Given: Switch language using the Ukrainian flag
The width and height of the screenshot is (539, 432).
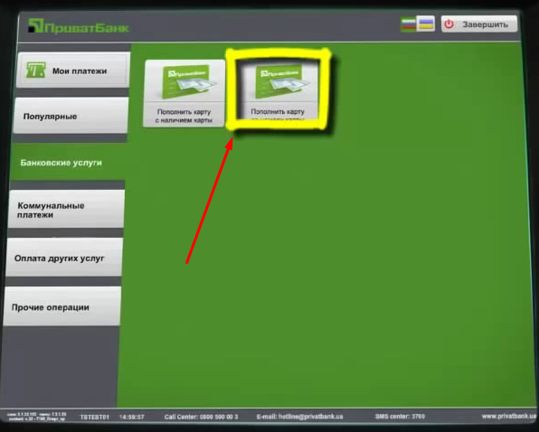Looking at the screenshot, I should click(426, 23).
